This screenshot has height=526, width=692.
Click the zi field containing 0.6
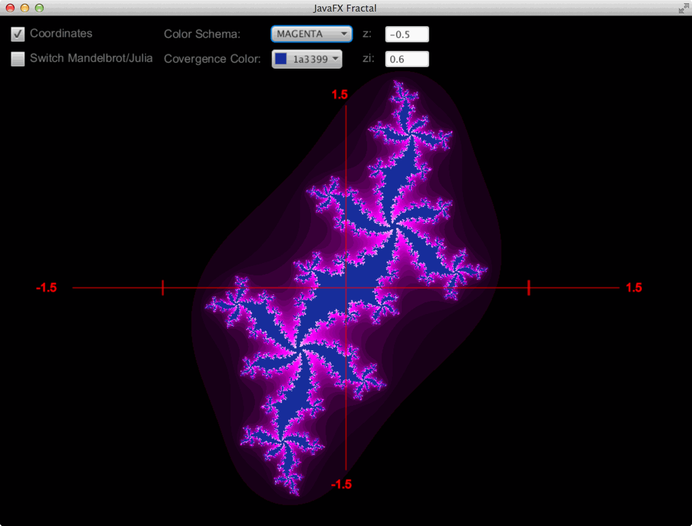407,59
